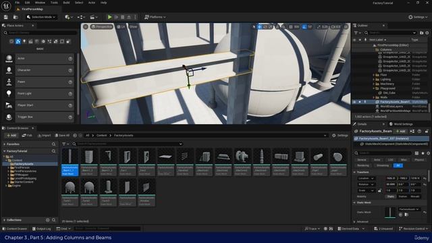Image resolution: width=432 pixels, height=243 pixels.
Task: Collapse the Playground folder in Outliner
Action: [x=374, y=88]
